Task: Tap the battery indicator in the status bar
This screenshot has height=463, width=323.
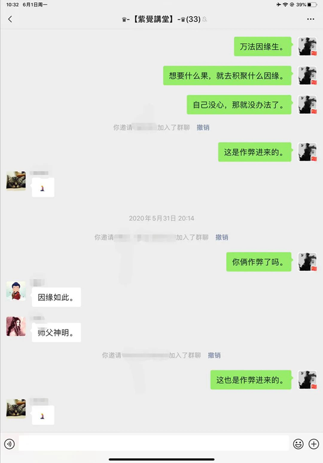Action: point(312,5)
